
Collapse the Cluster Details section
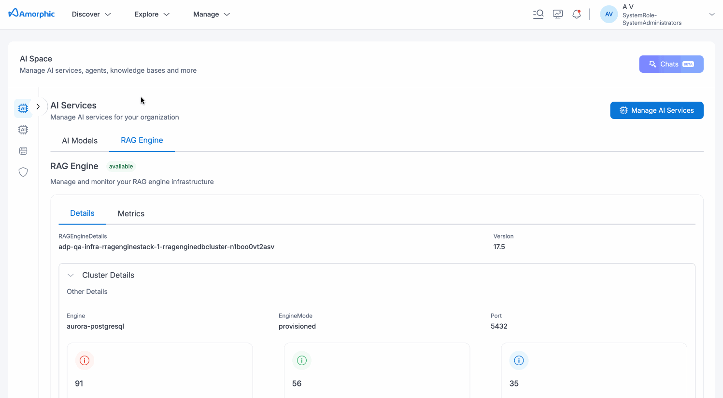[71, 275]
